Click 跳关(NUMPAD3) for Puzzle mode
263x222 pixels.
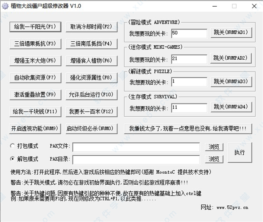[x=231, y=82]
